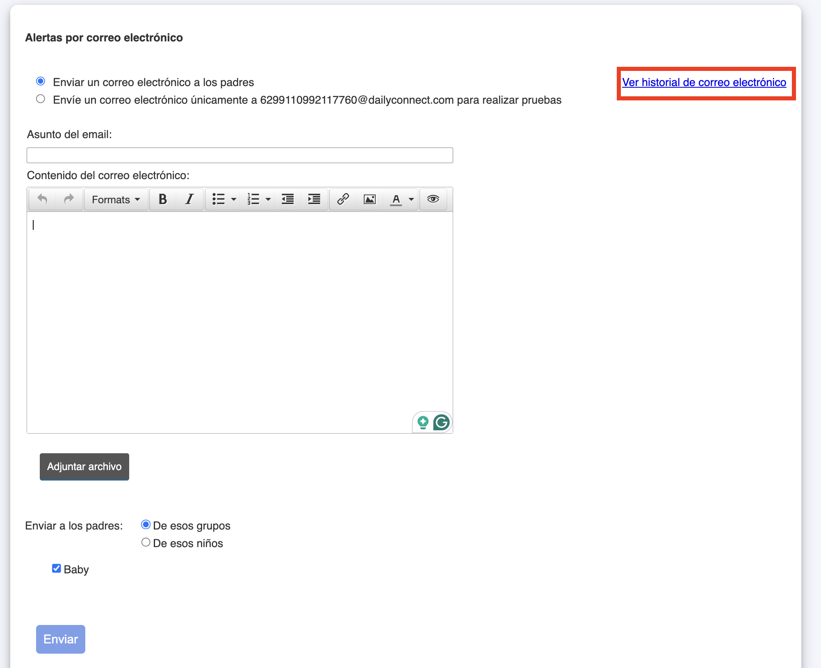Open text color picker dropdown arrow

click(x=411, y=199)
